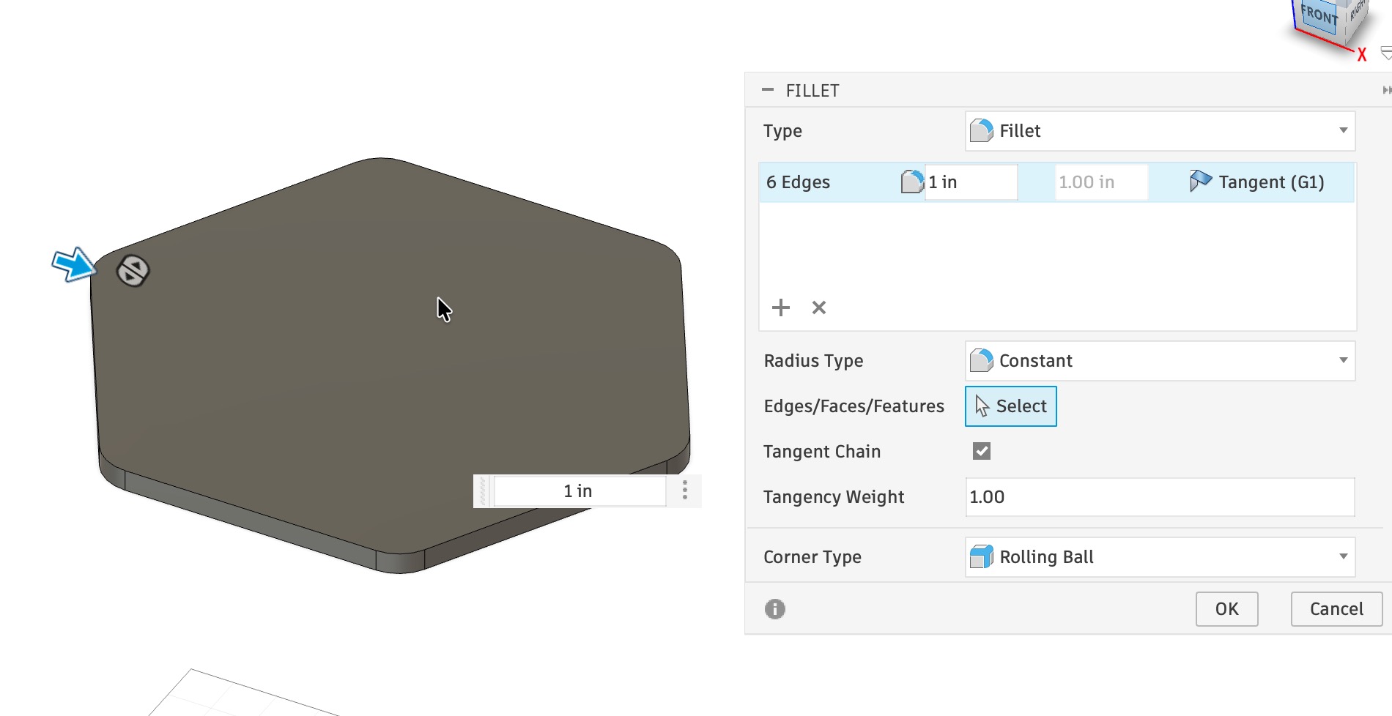The height and width of the screenshot is (716, 1392).
Task: Collapse the FILLET dialog with minus icon
Action: coord(768,90)
